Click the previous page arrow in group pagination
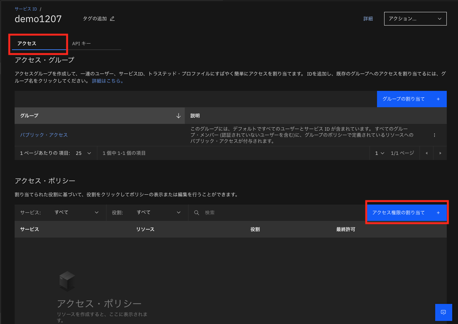This screenshot has width=458, height=324. (427, 153)
